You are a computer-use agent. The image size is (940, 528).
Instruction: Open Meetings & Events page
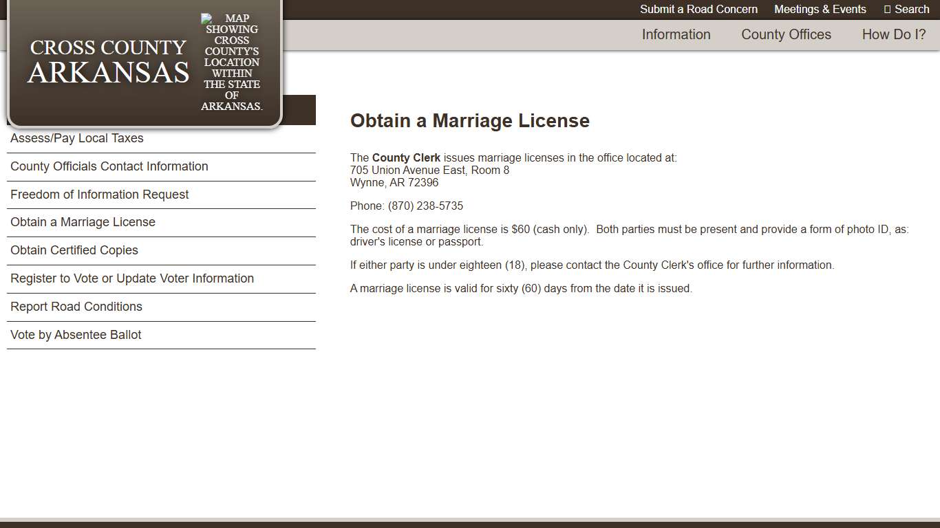pyautogui.click(x=820, y=9)
